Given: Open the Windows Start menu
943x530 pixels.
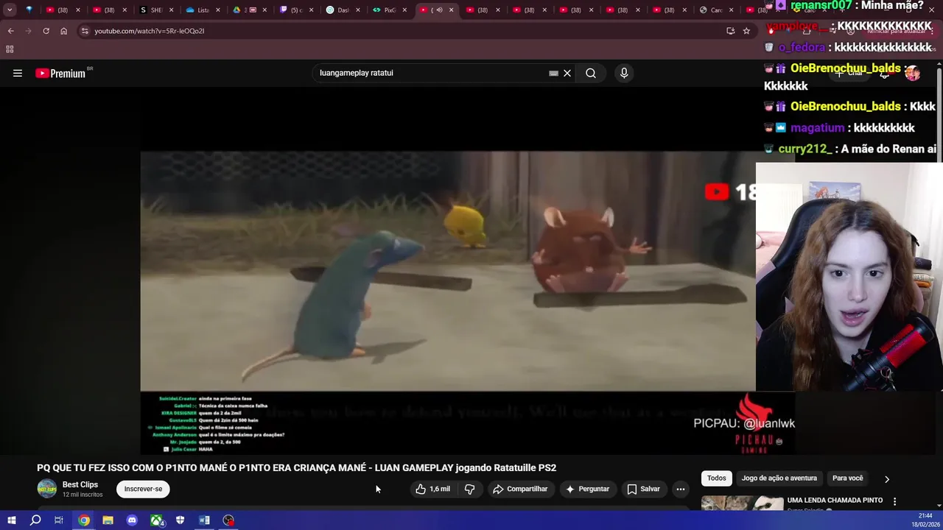Looking at the screenshot, I should coord(11,520).
